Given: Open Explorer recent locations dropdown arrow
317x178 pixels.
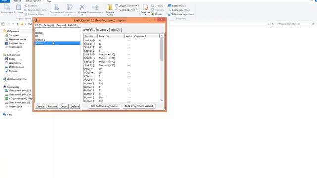Looking at the screenshot, I should [x=13, y=24].
